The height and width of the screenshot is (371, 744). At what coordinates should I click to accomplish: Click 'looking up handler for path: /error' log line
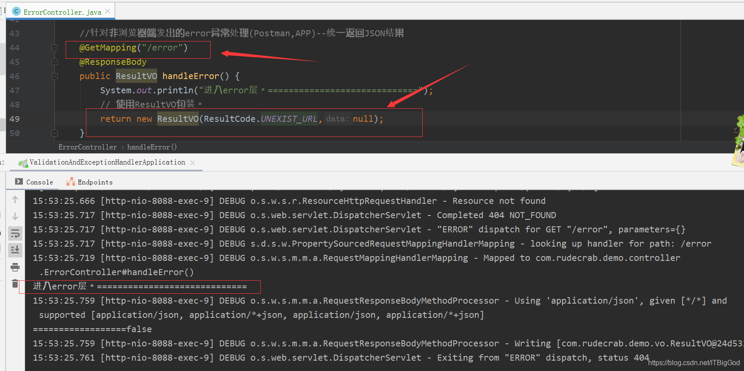[x=372, y=244]
